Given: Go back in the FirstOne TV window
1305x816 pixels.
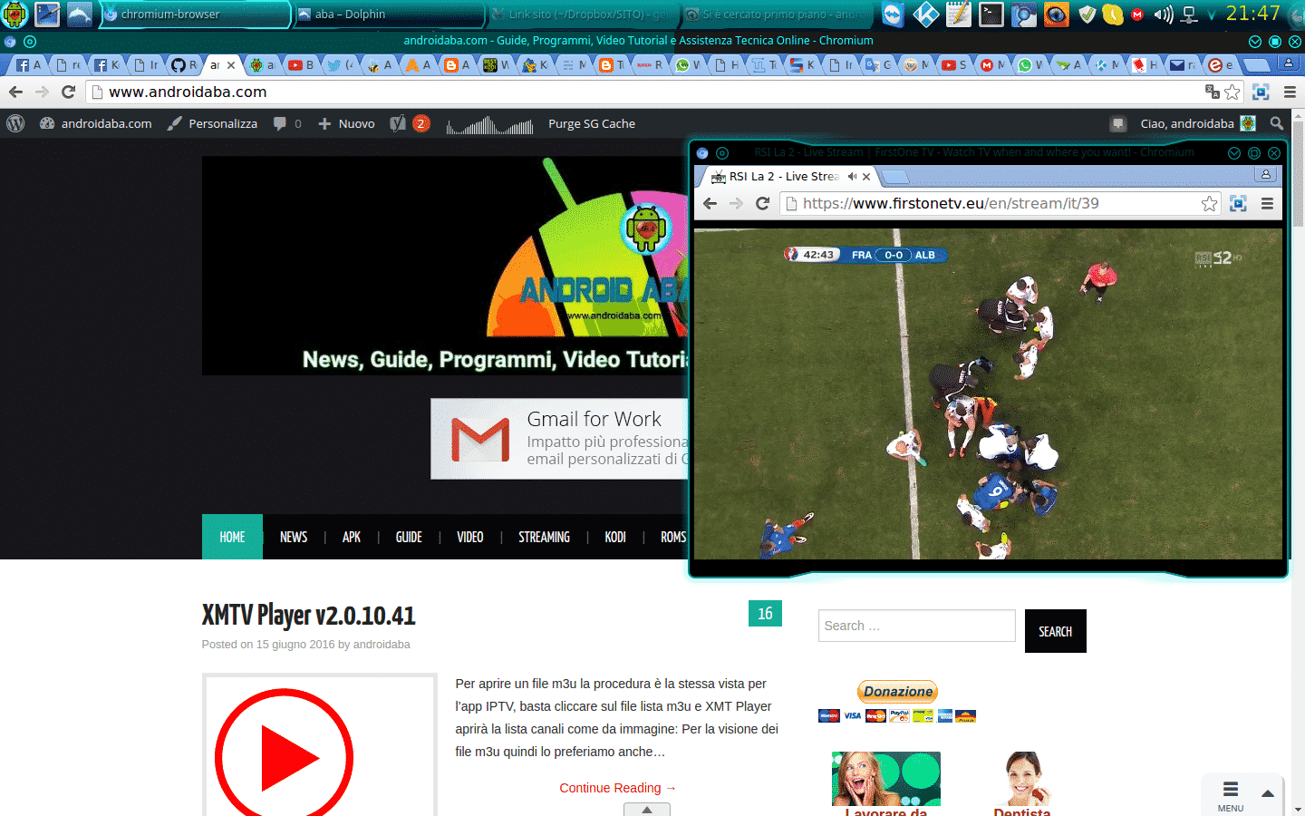Looking at the screenshot, I should click(710, 203).
